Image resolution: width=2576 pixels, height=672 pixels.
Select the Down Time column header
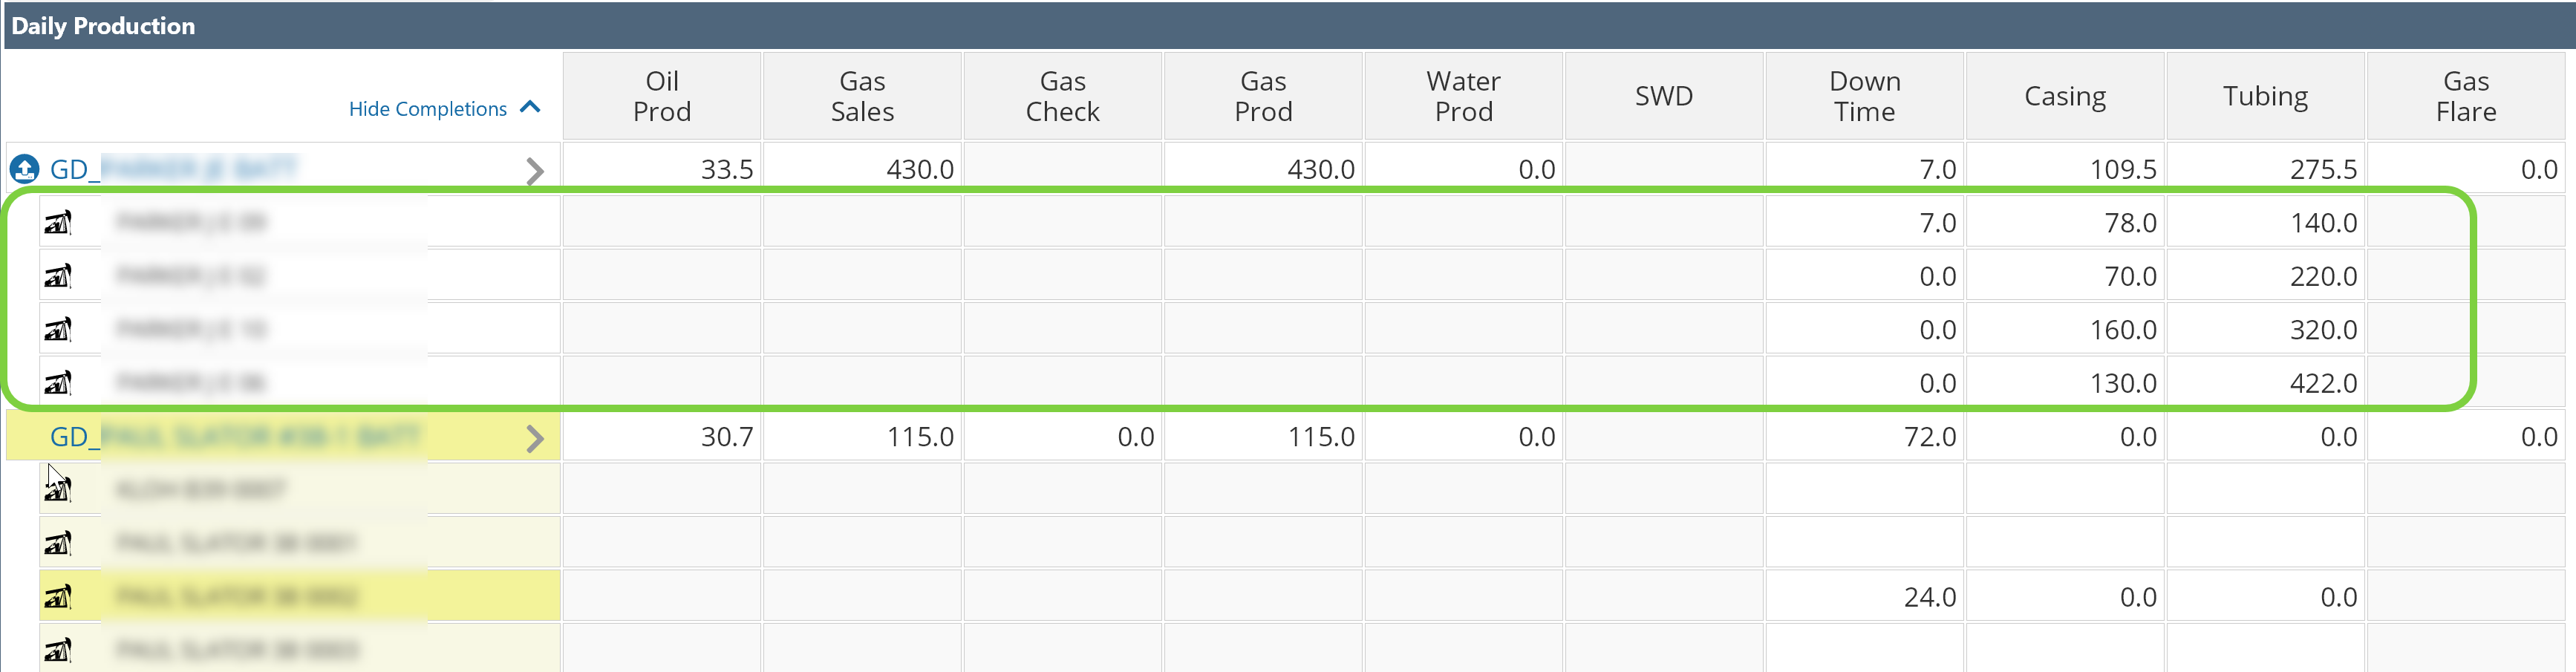[1864, 96]
